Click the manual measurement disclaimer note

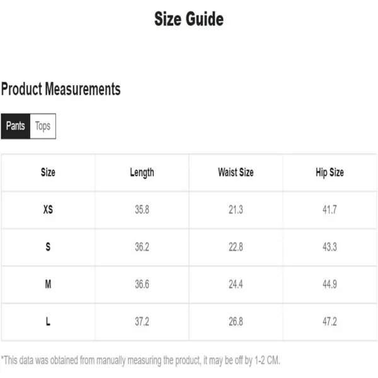(140, 360)
